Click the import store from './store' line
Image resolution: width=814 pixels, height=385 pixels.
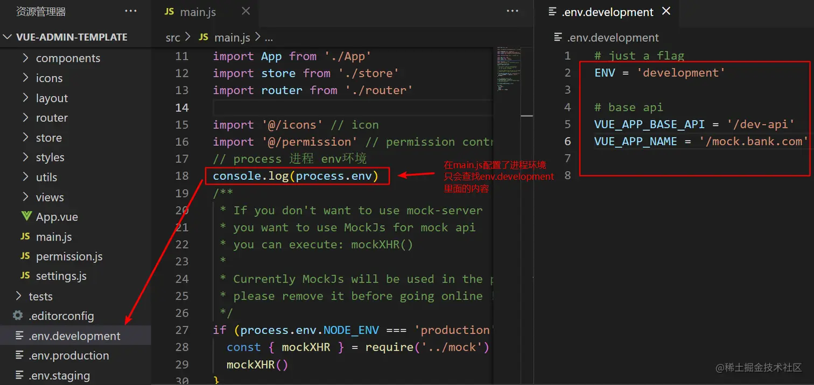click(306, 73)
